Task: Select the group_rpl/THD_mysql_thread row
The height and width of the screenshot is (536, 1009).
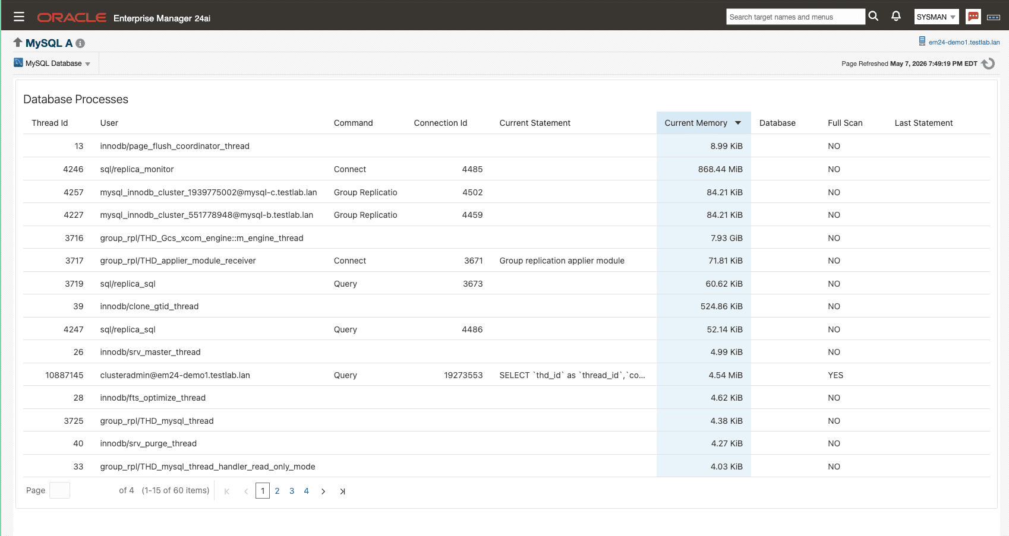Action: [x=506, y=421]
